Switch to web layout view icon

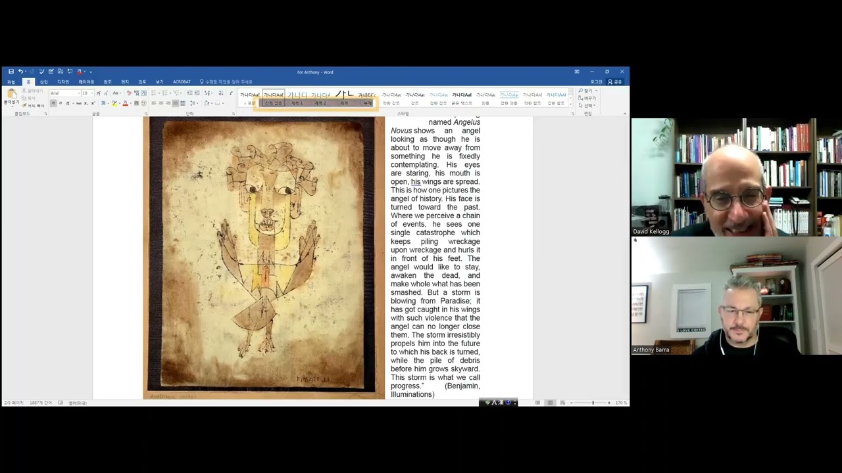click(x=562, y=403)
